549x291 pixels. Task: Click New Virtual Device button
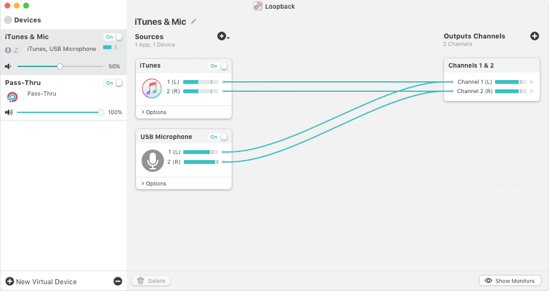(x=41, y=281)
